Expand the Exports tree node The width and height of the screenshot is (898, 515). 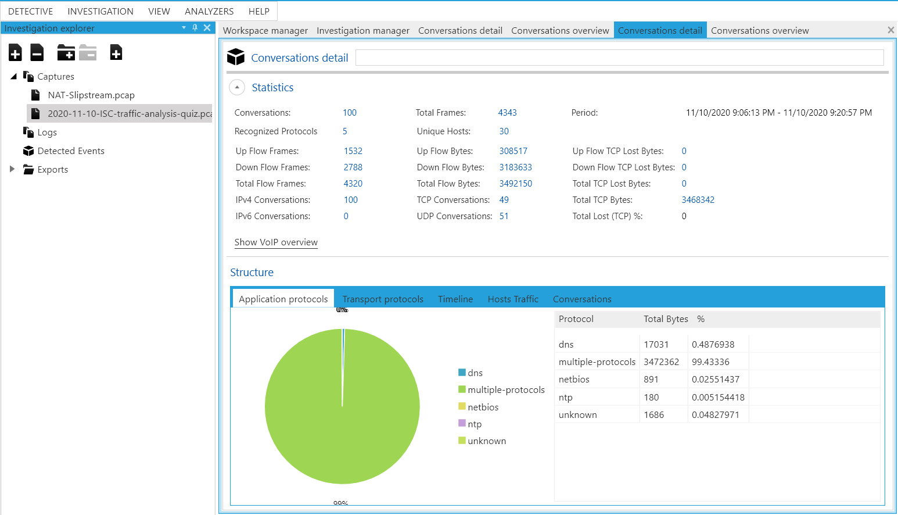[x=12, y=169]
